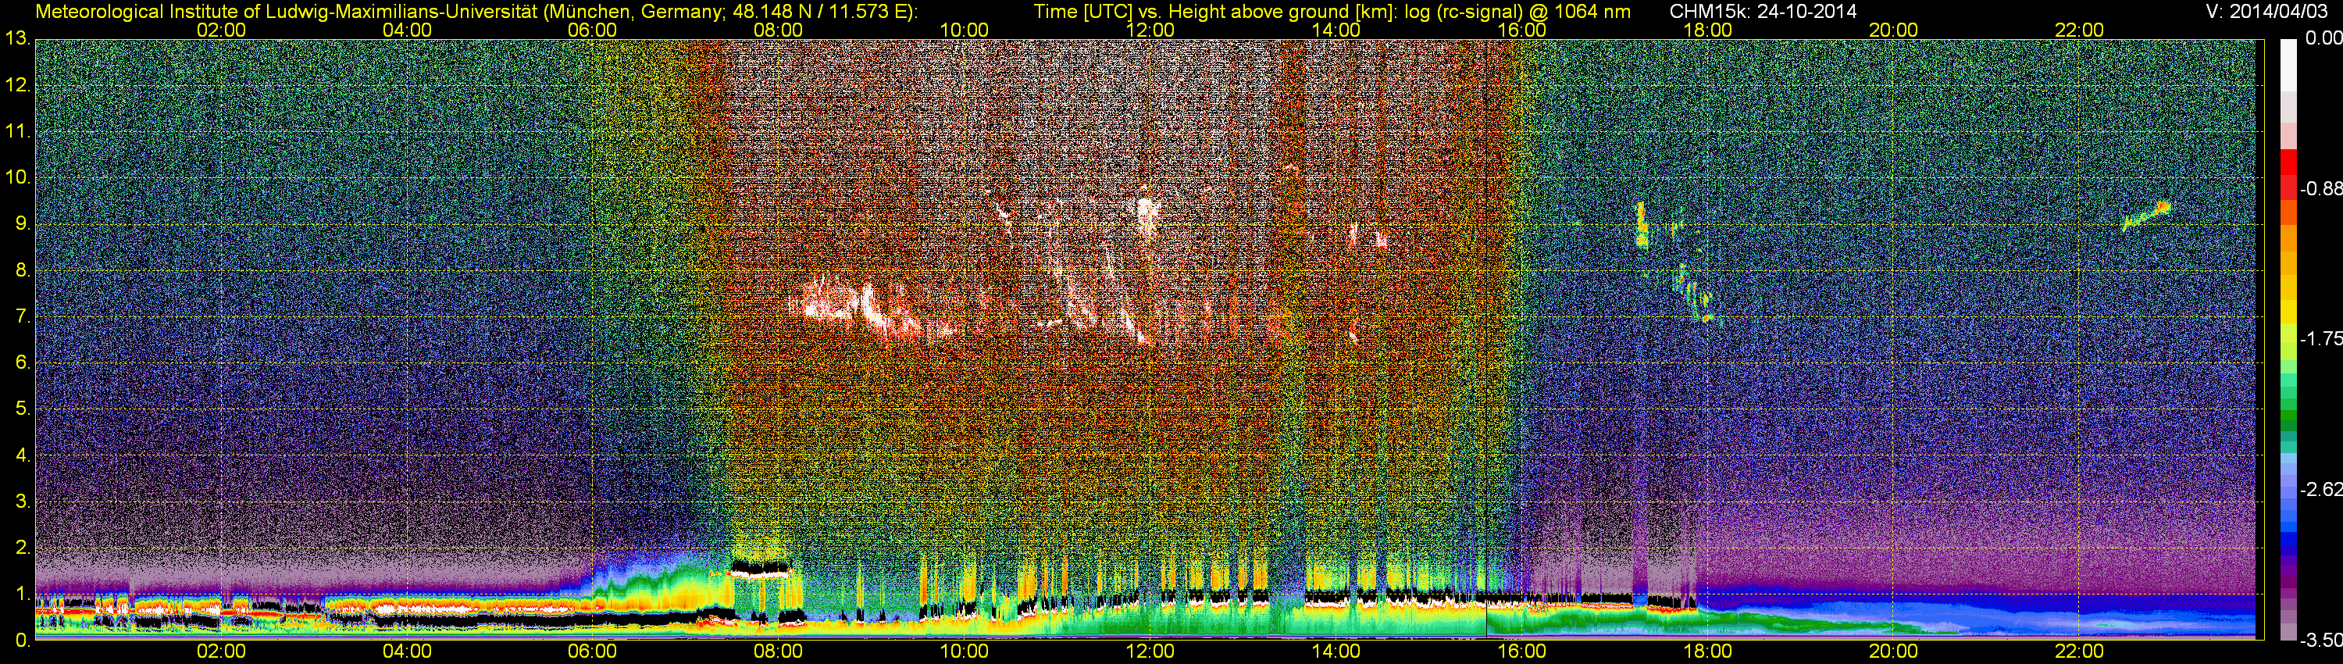
Task: Select the black-and-white cloud base patch at 08:00 near 1.5 km
Action: pos(759,569)
